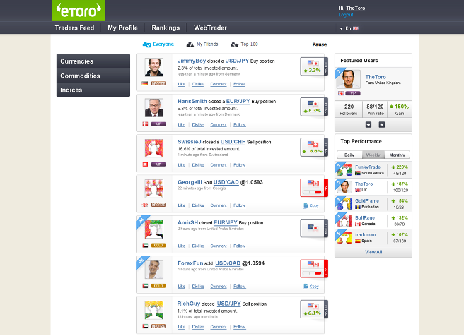Comment on SwissieJ's USD/CHF post
This screenshot has height=336, width=464.
click(219, 165)
